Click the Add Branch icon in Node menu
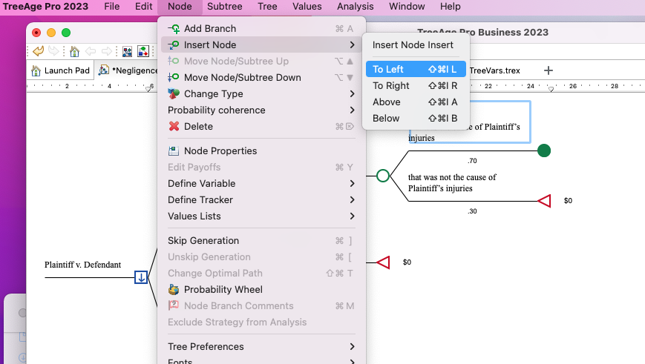This screenshot has height=364, width=645. point(174,29)
